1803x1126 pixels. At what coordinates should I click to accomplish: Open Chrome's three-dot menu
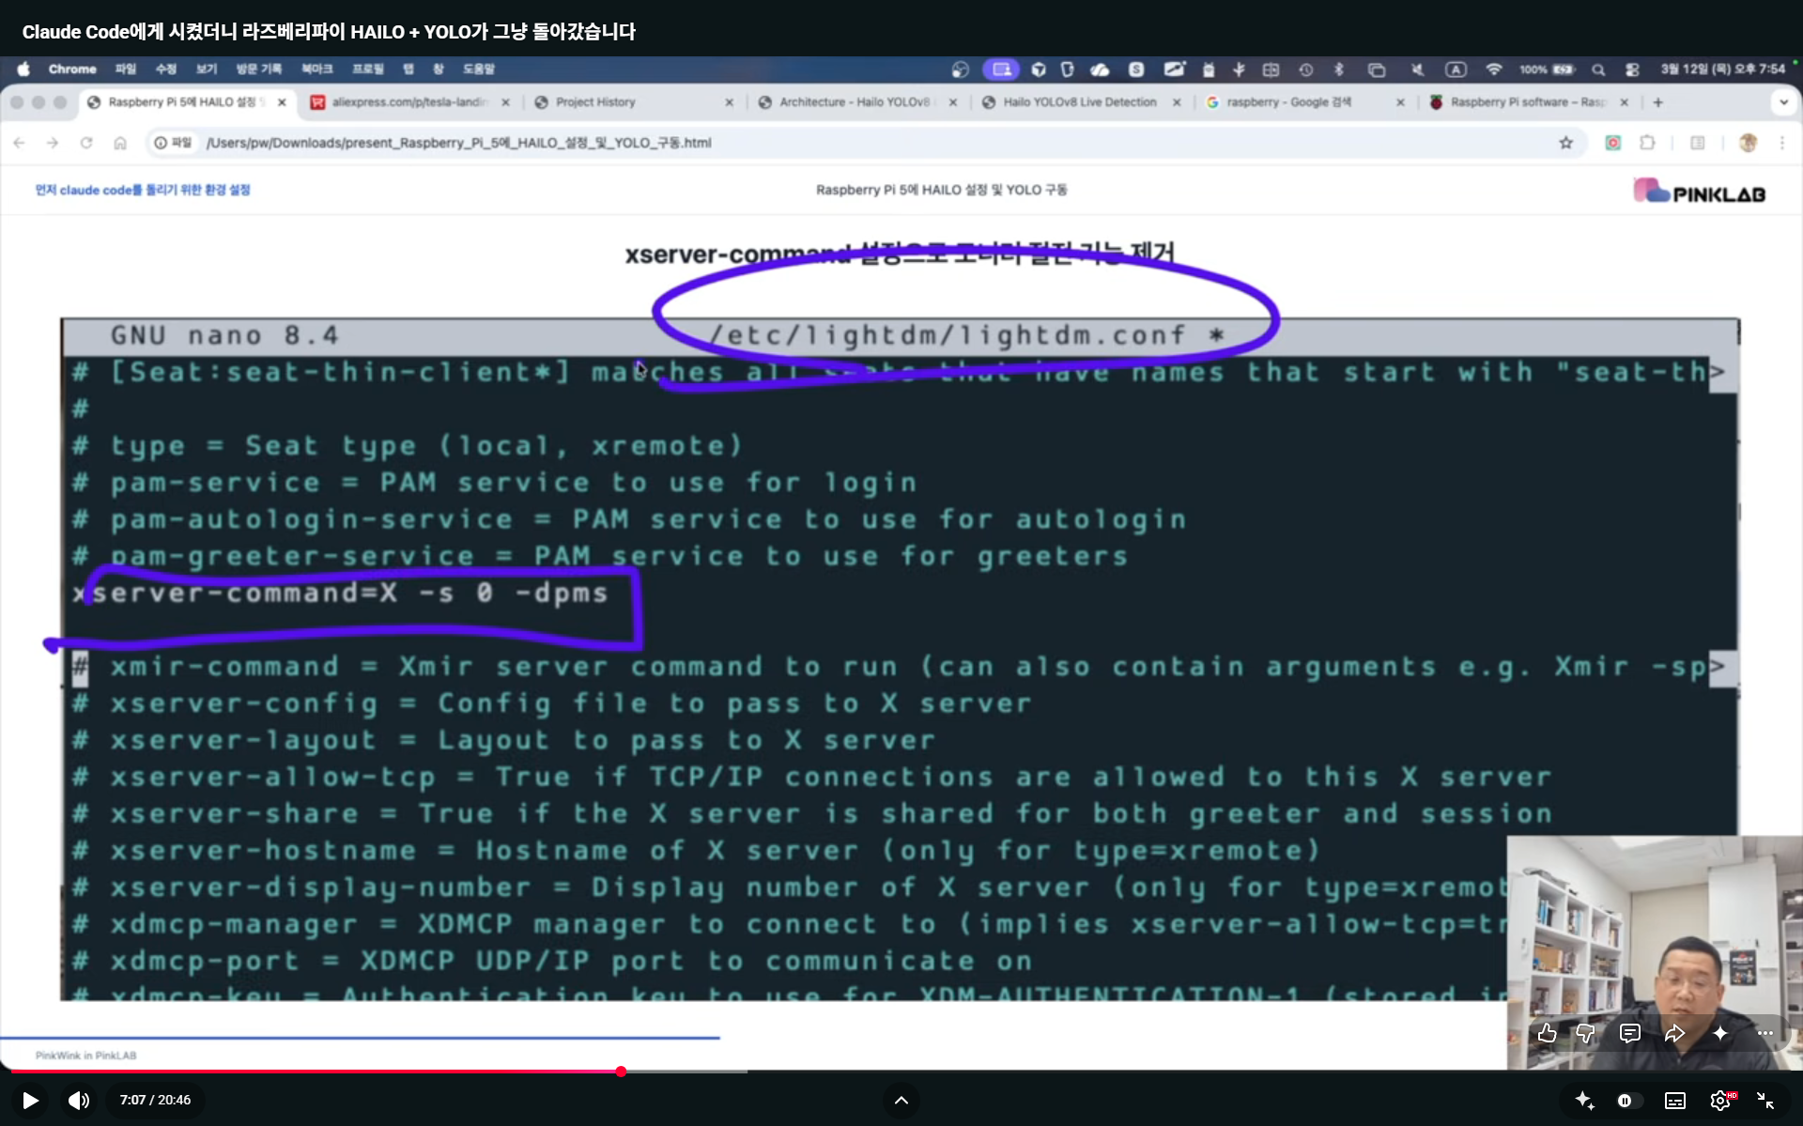(1781, 143)
